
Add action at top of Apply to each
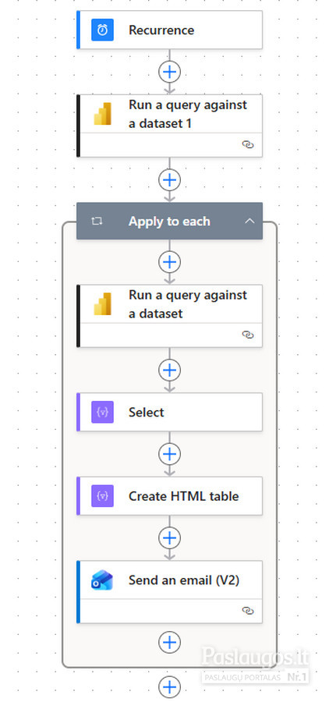170,262
